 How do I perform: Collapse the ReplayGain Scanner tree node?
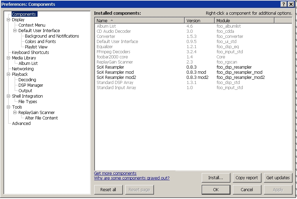(x=15, y=113)
